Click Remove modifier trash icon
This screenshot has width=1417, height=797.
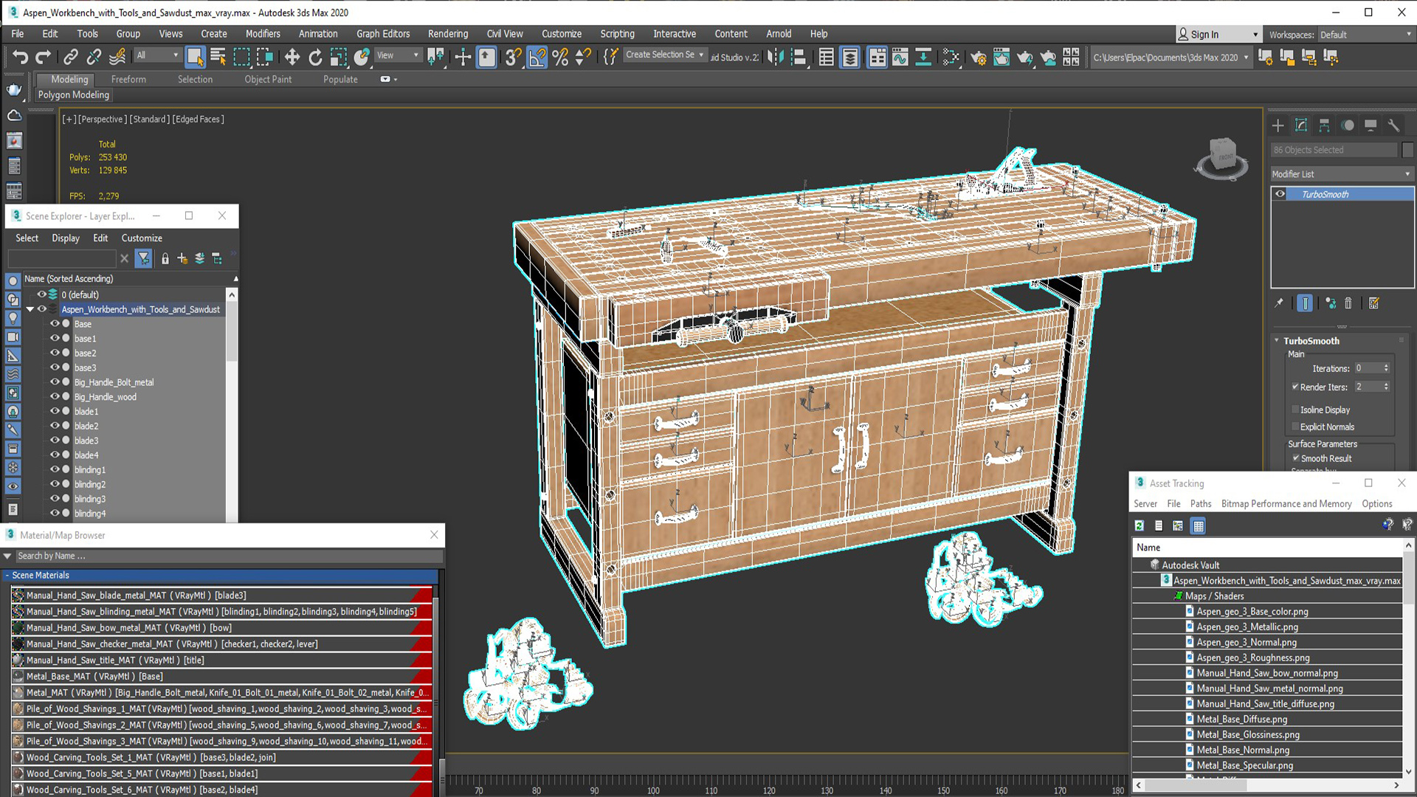click(1348, 303)
